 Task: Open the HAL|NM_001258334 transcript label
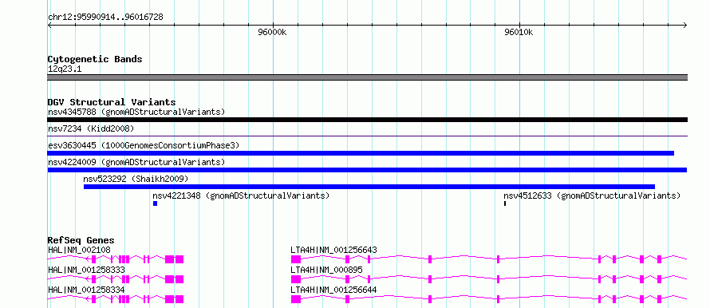click(x=86, y=290)
